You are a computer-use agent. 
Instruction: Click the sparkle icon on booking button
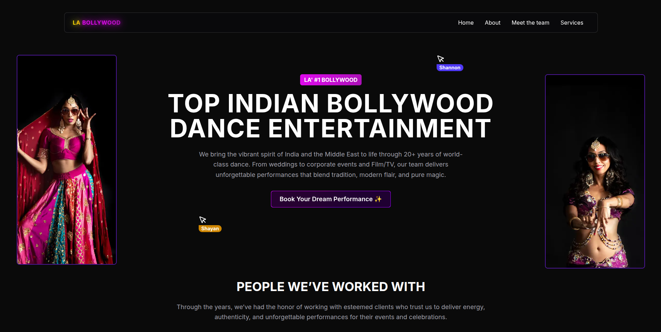[378, 199]
